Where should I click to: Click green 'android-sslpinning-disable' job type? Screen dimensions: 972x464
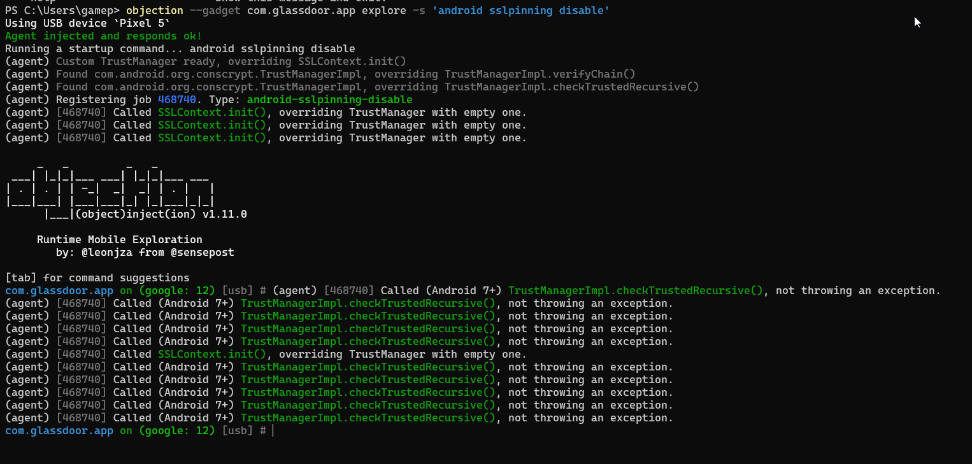point(330,100)
